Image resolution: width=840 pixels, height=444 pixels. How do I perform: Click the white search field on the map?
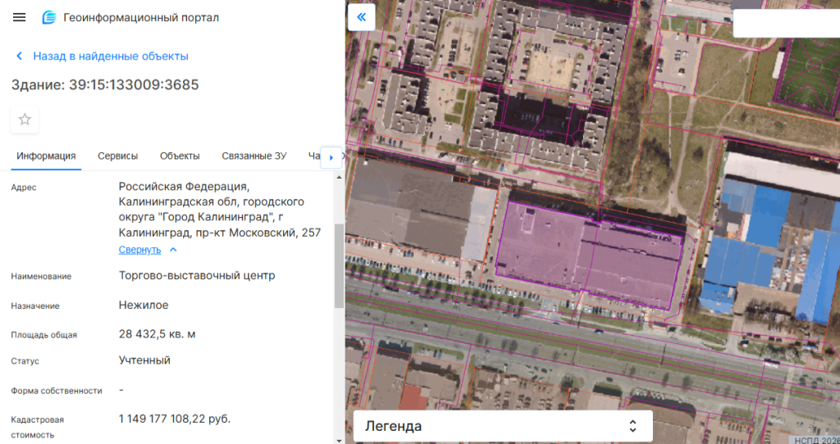click(785, 23)
